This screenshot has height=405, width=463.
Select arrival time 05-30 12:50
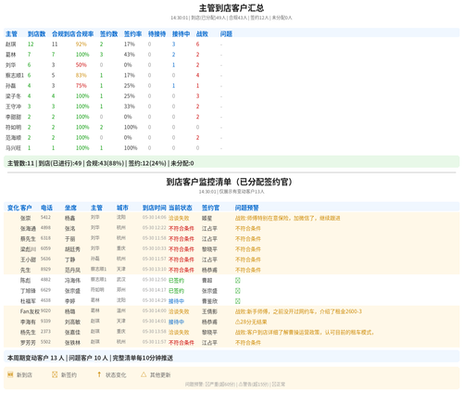click(155, 280)
